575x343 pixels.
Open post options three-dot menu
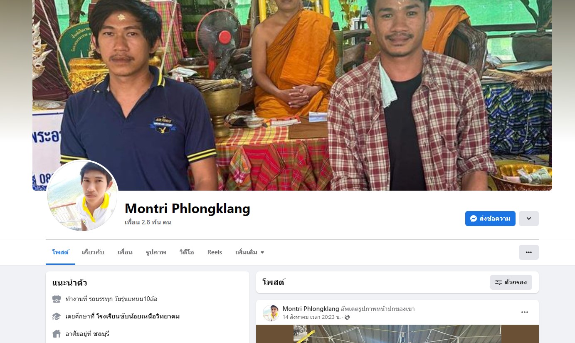pos(525,312)
